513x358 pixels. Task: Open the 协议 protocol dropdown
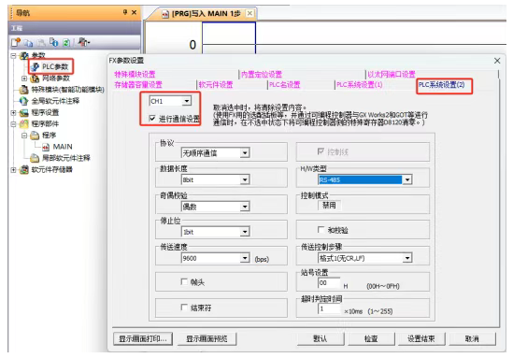coord(245,152)
